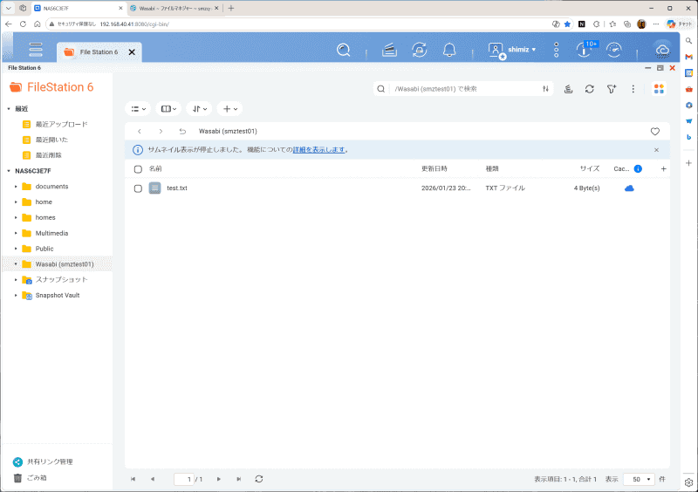This screenshot has height=492, width=698.
Task: Collapse the NAS6C3E7F tree node
Action: 9,171
